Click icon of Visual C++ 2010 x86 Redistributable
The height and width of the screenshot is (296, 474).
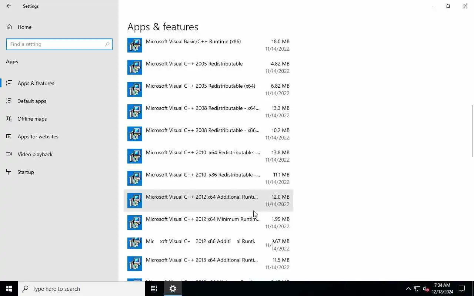(x=135, y=178)
